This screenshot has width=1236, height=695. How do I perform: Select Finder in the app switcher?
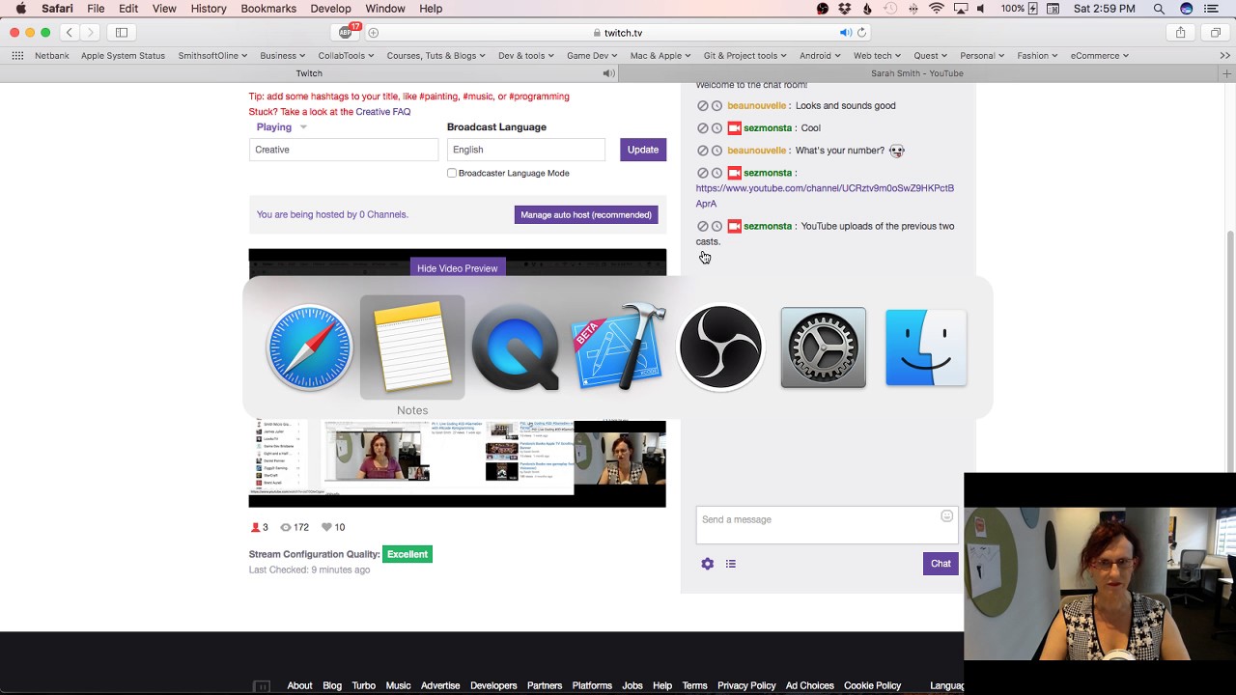[x=926, y=347]
